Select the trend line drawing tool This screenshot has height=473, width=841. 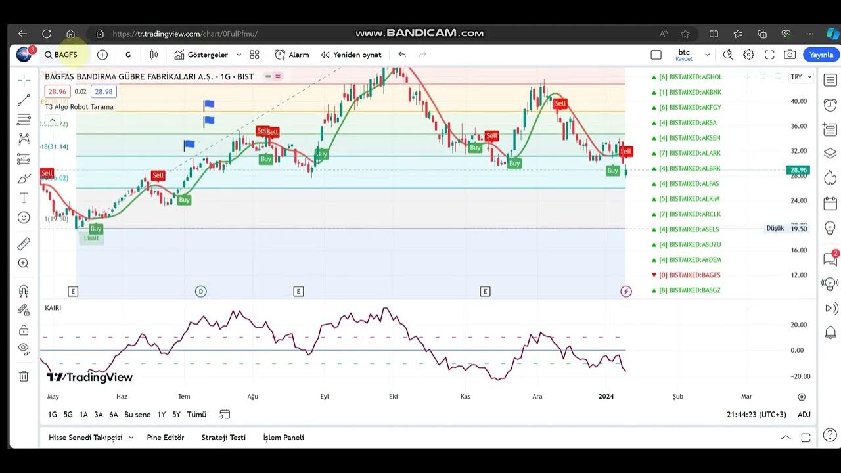coord(24,100)
